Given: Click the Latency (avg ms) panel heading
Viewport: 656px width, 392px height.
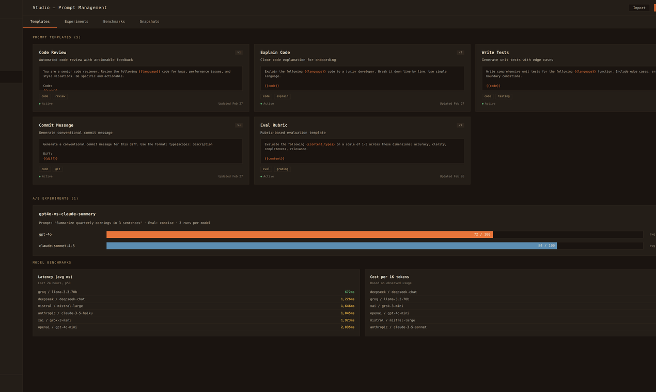Looking at the screenshot, I should (x=55, y=277).
